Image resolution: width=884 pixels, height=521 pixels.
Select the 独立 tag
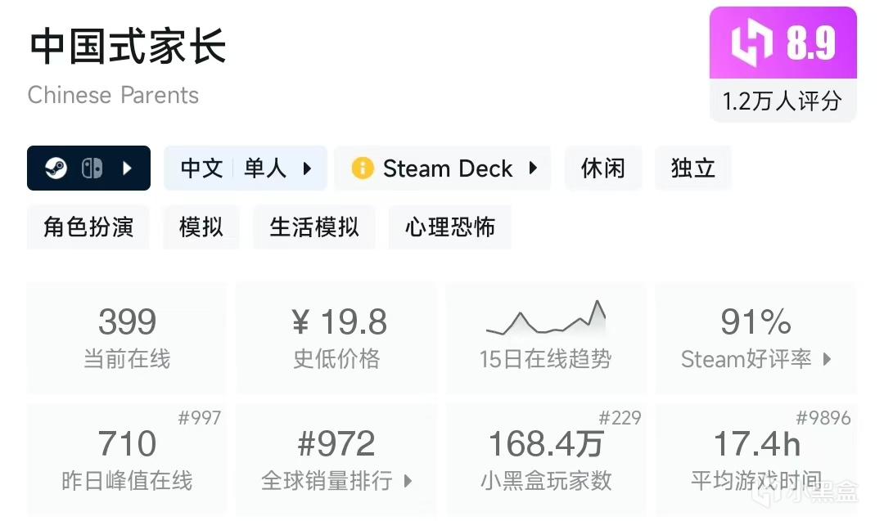[693, 168]
